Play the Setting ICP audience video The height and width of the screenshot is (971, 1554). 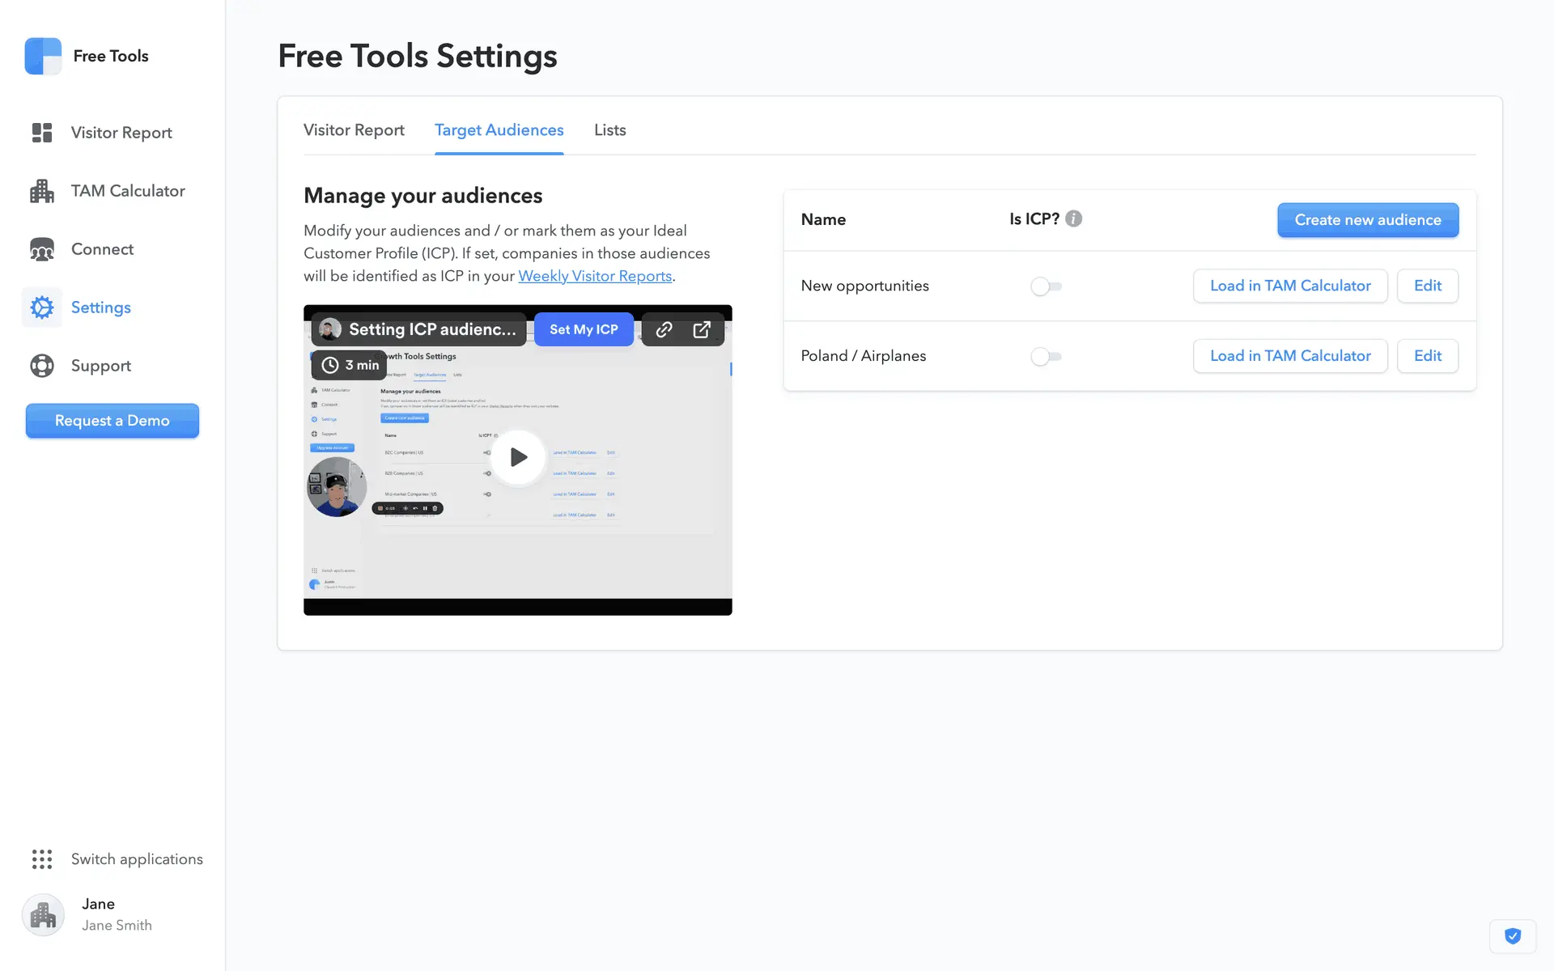coord(518,457)
